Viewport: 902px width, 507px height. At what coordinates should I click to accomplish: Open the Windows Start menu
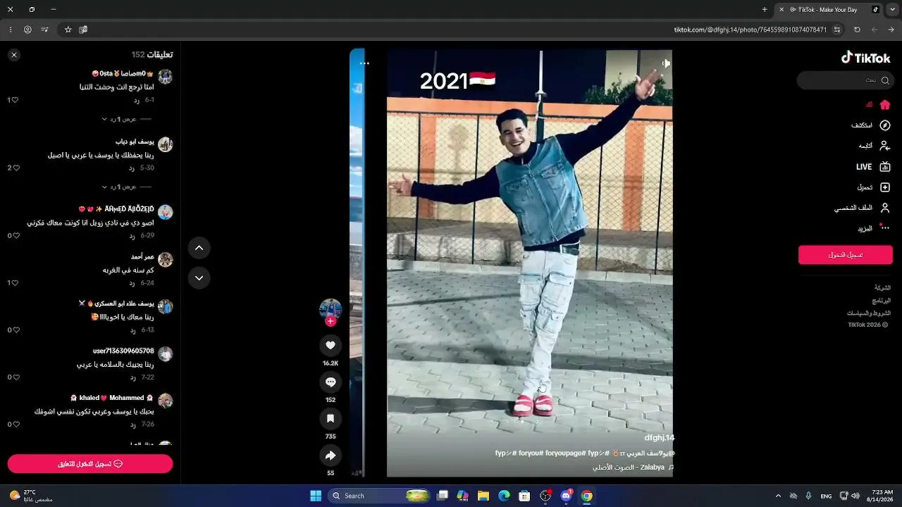tap(316, 496)
